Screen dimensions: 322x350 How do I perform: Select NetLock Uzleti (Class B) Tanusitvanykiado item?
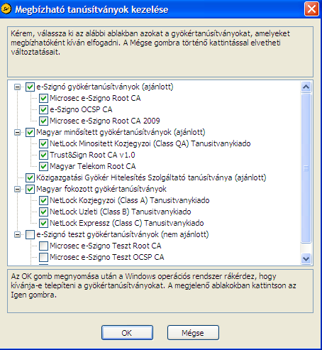point(121,212)
